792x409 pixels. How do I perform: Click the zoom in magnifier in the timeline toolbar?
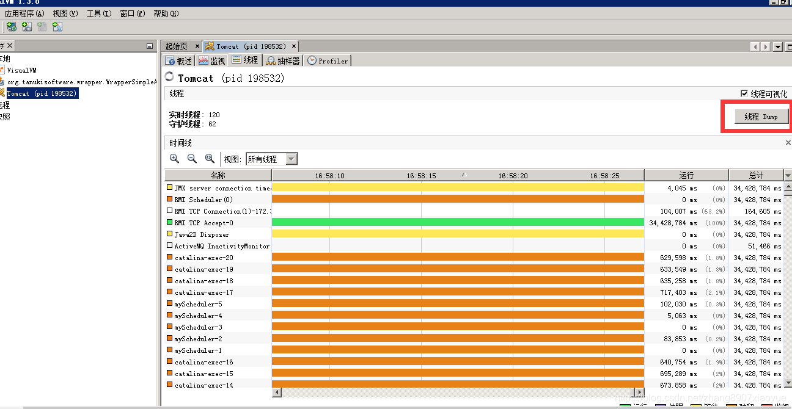pyautogui.click(x=175, y=159)
